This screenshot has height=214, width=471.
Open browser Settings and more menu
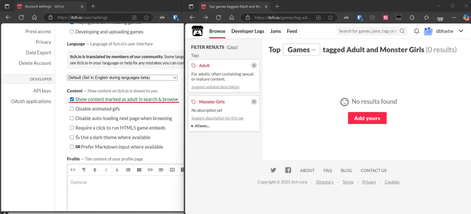[454, 18]
